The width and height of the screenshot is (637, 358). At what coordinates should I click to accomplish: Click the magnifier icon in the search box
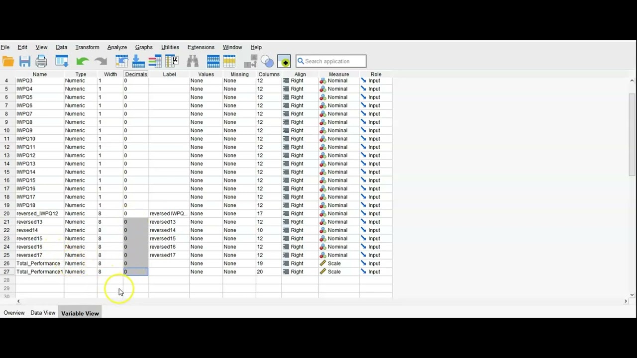(x=301, y=61)
